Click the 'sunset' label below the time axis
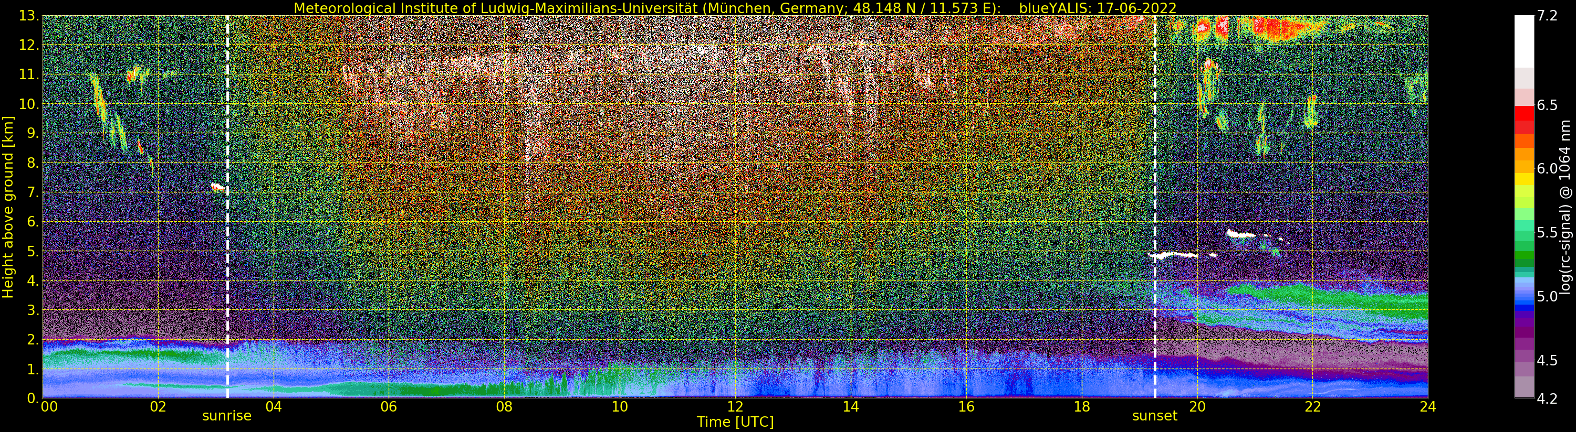Screen dimensions: 1576x432 click(1154, 416)
